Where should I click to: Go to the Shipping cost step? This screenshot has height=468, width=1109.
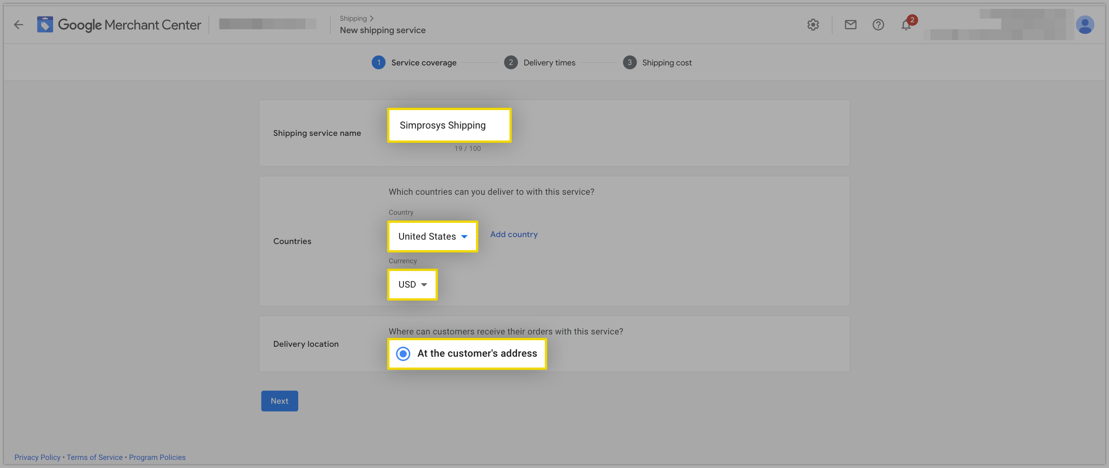[x=657, y=63]
